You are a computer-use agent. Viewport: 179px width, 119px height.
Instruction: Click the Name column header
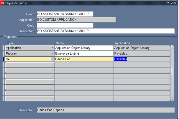click(x=60, y=43)
